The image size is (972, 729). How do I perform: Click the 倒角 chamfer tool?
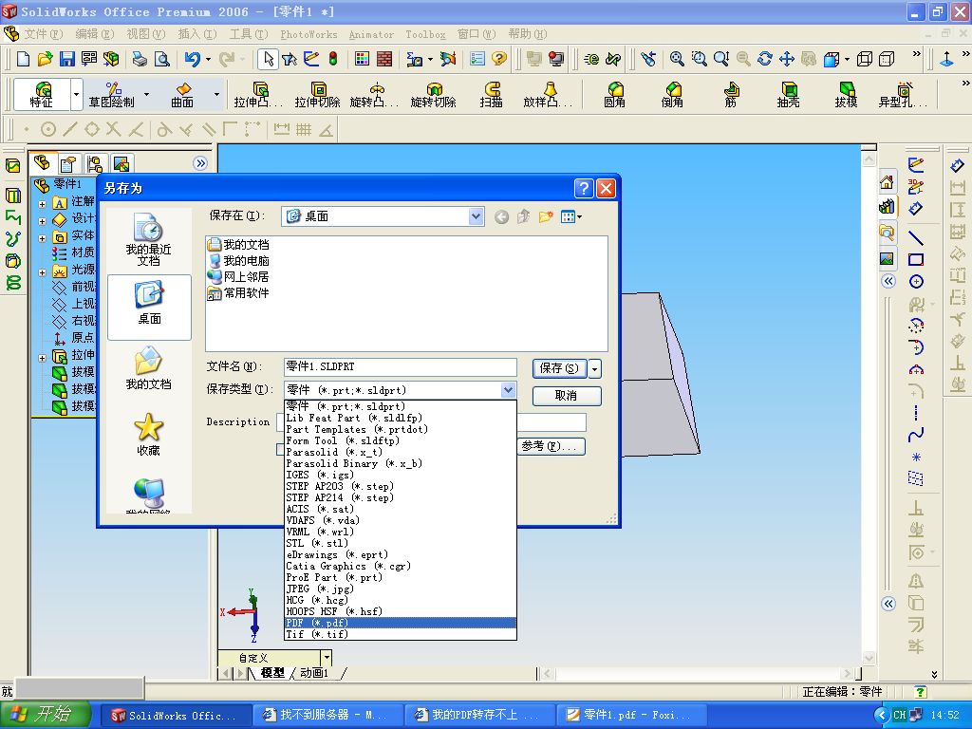(673, 95)
